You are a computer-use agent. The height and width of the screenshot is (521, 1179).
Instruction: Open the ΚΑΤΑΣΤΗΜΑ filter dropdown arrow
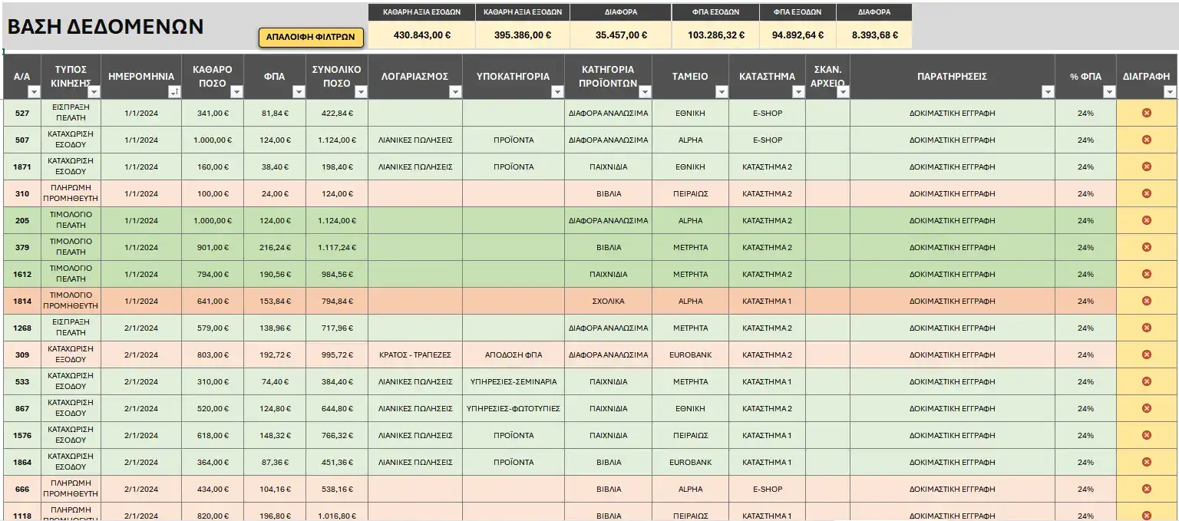pos(798,92)
